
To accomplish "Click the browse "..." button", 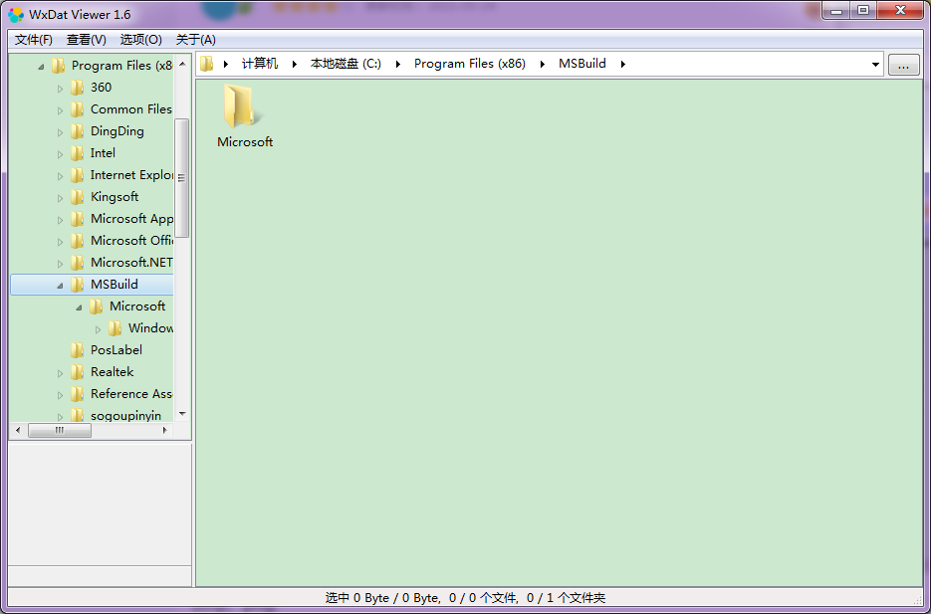I will (903, 66).
